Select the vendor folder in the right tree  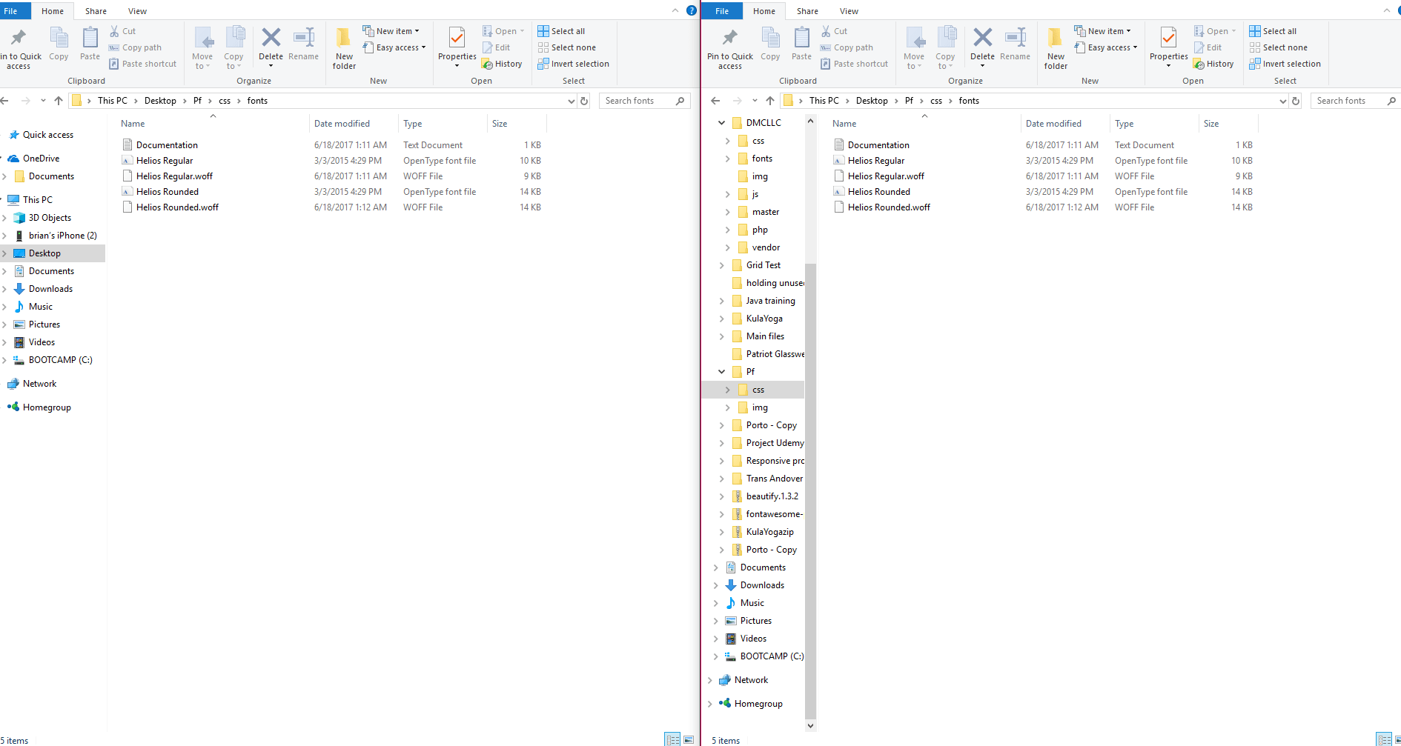[x=766, y=247]
